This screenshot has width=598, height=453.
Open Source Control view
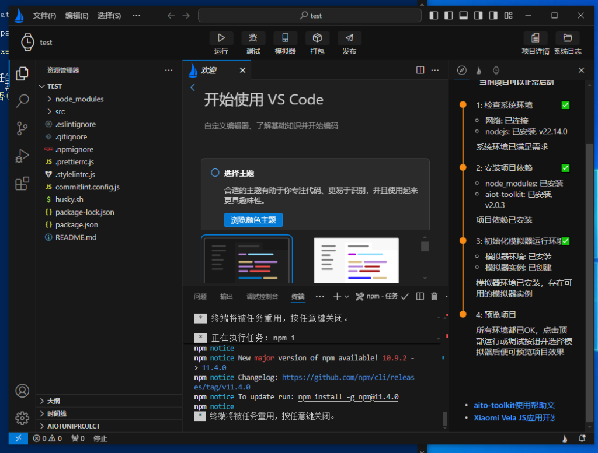pos(22,128)
